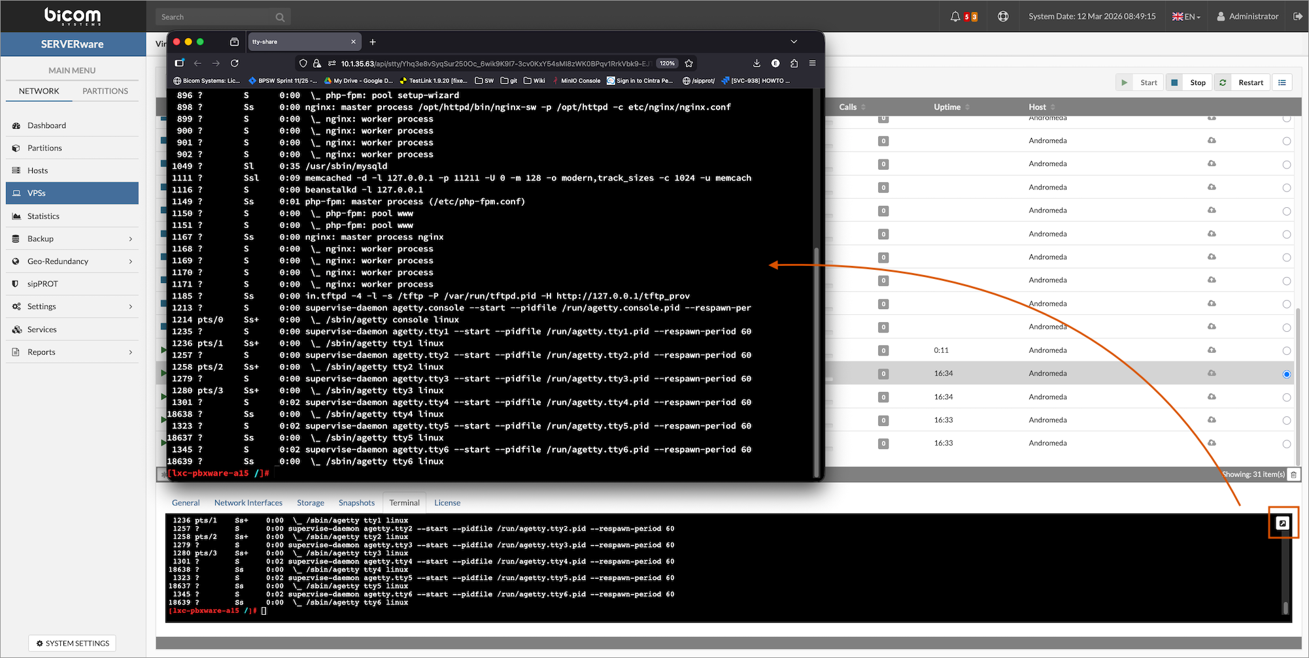Click the embedded Terminal panel scrollbar
Image resolution: width=1309 pixels, height=658 pixels.
pos(1285,608)
